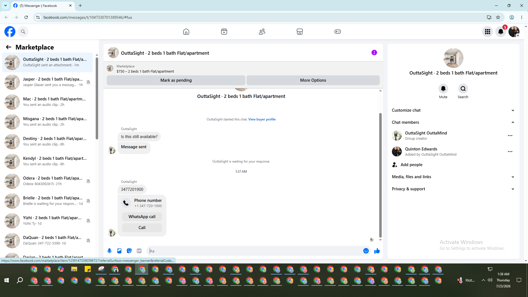Open a new browser tab
The height and width of the screenshot is (297, 528).
[80, 5]
